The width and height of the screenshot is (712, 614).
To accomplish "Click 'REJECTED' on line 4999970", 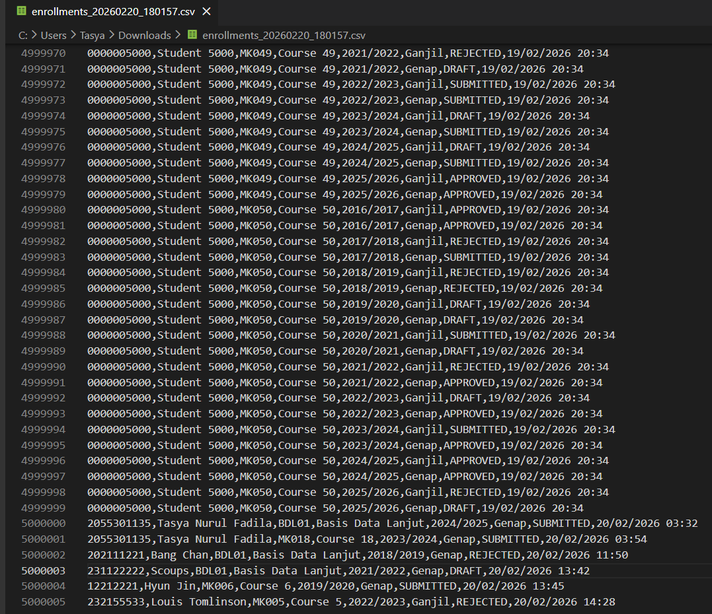I will (475, 53).
